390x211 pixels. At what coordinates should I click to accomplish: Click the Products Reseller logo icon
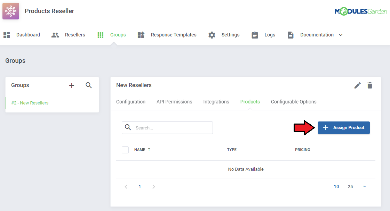click(11, 11)
